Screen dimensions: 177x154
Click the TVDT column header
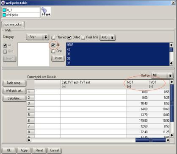point(159,84)
